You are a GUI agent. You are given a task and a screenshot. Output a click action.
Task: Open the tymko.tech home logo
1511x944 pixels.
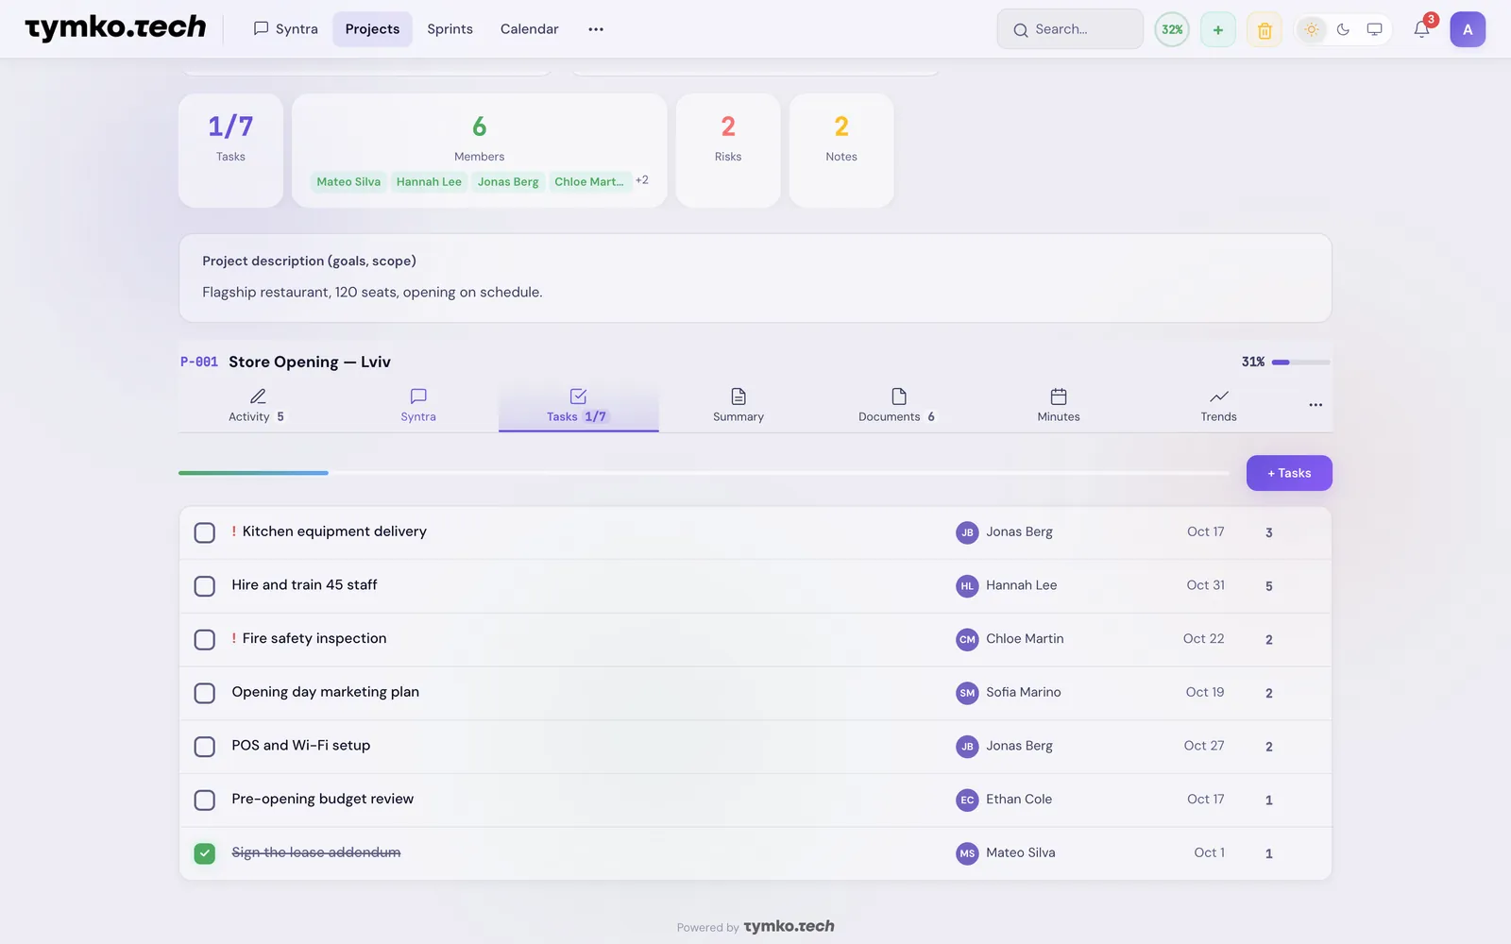tap(115, 28)
